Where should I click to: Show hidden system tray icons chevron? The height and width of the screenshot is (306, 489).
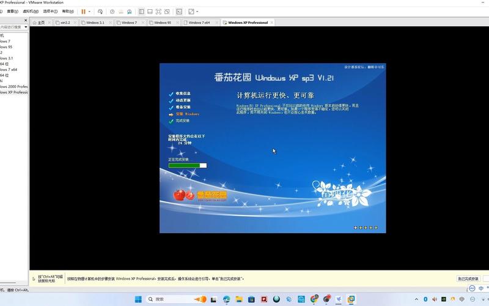click(416, 299)
